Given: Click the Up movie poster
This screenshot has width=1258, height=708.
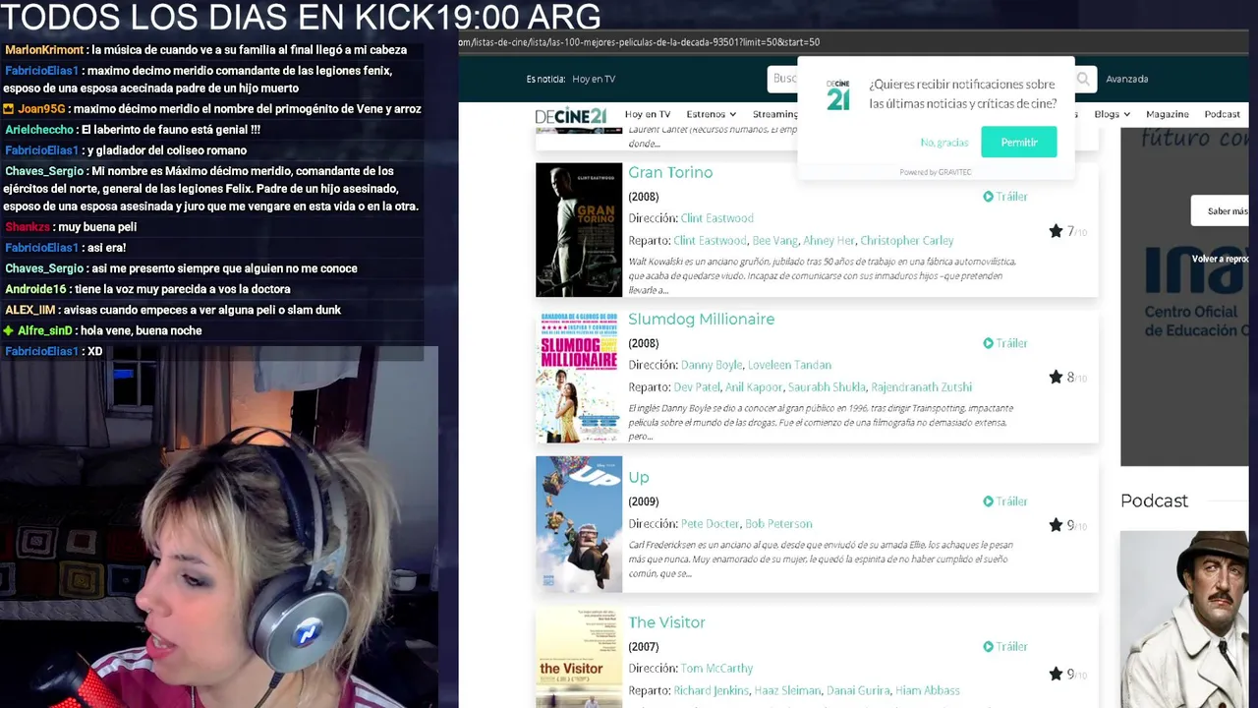Looking at the screenshot, I should [579, 524].
